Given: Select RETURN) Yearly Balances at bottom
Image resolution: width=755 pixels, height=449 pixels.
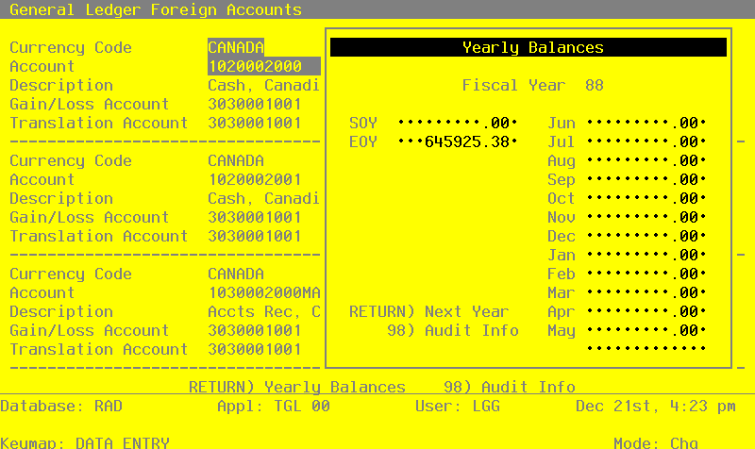Looking at the screenshot, I should (x=297, y=387).
